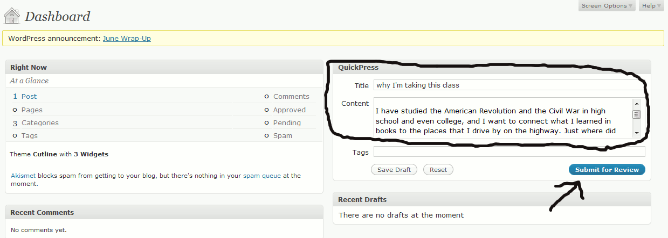Open the spam queue link

262,176
